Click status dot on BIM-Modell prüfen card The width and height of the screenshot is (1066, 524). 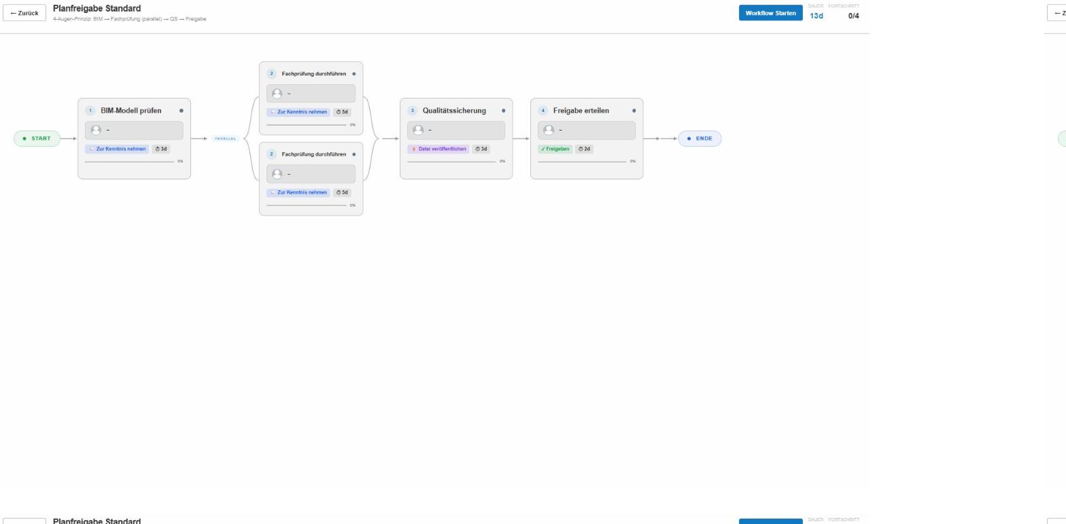181,111
